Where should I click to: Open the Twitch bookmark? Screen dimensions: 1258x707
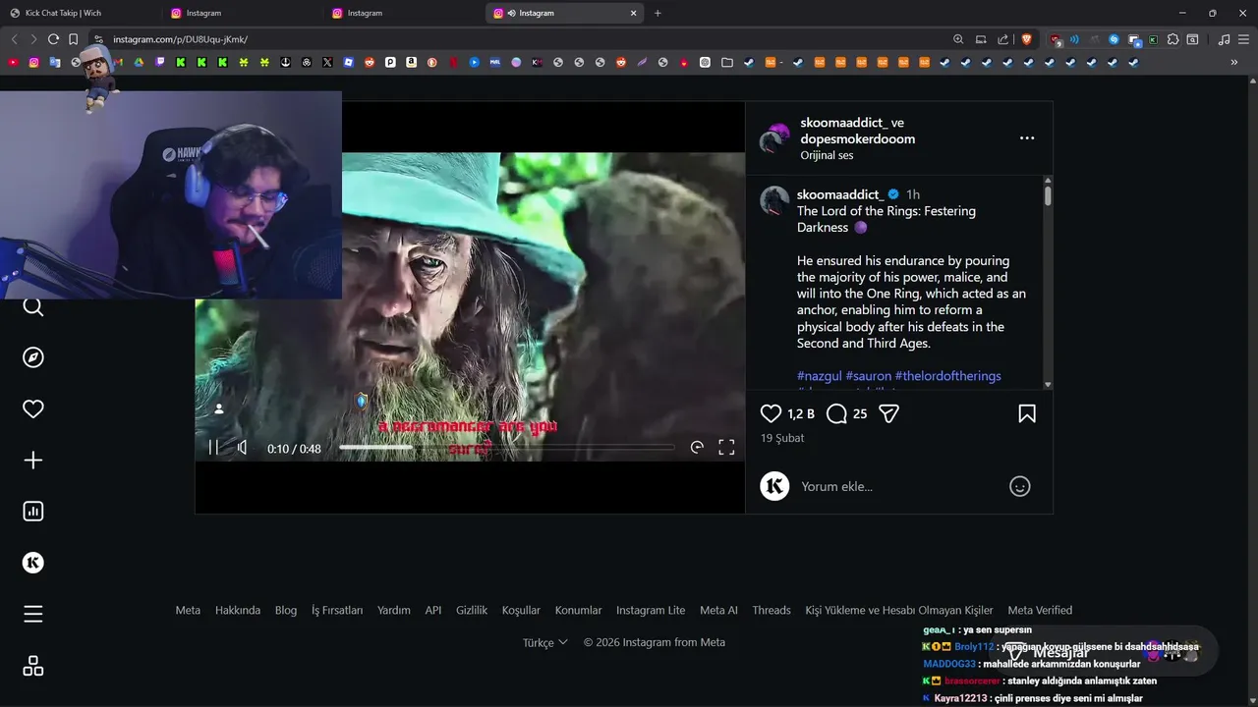pyautogui.click(x=159, y=63)
